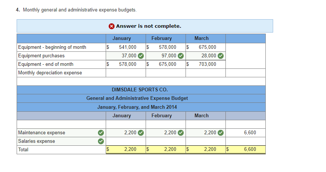Click 'Equipment - end of month' label
The width and height of the screenshot is (326, 172).
tap(46, 64)
